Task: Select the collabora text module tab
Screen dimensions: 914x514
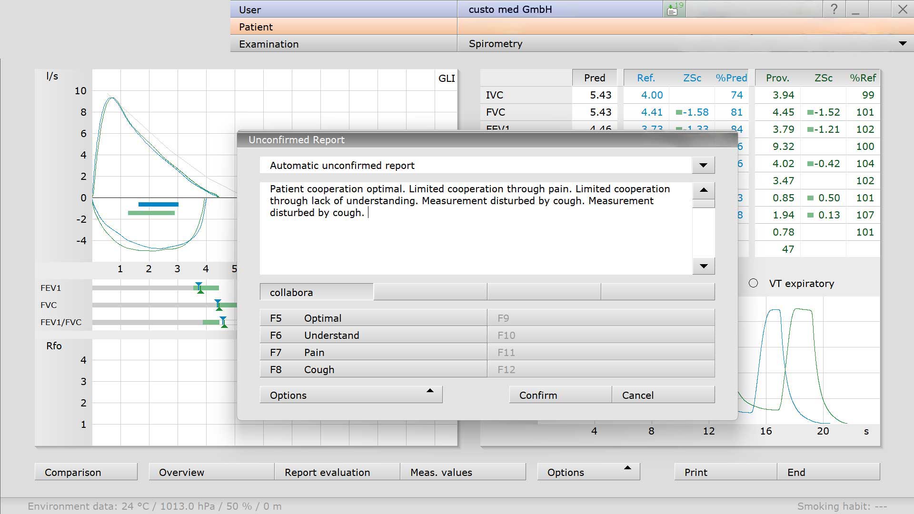Action: [x=317, y=292]
